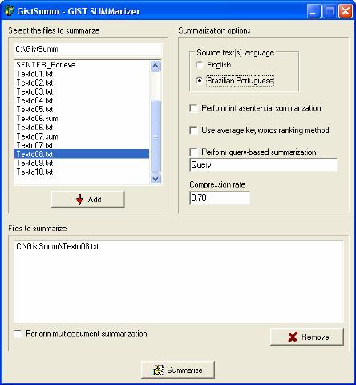Image resolution: width=356 pixels, height=385 pixels.
Task: Click the Summarize document icon
Action: coord(159,370)
